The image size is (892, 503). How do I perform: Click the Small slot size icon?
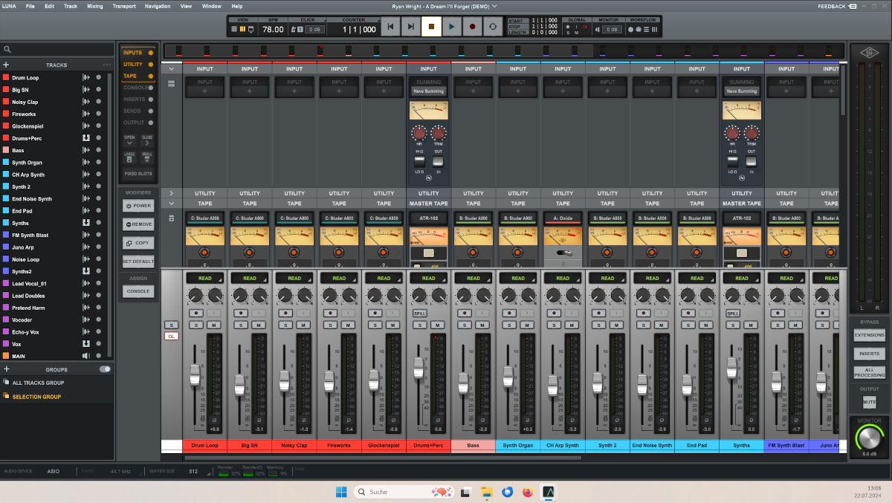146,157
